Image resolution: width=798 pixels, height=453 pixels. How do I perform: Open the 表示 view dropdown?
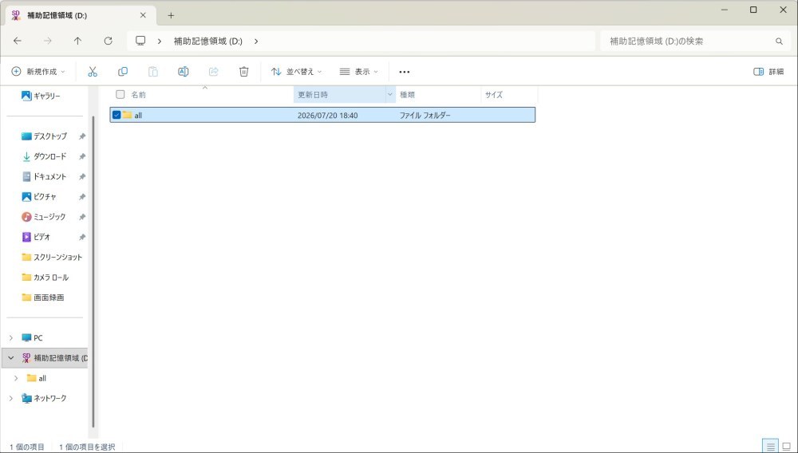point(359,72)
